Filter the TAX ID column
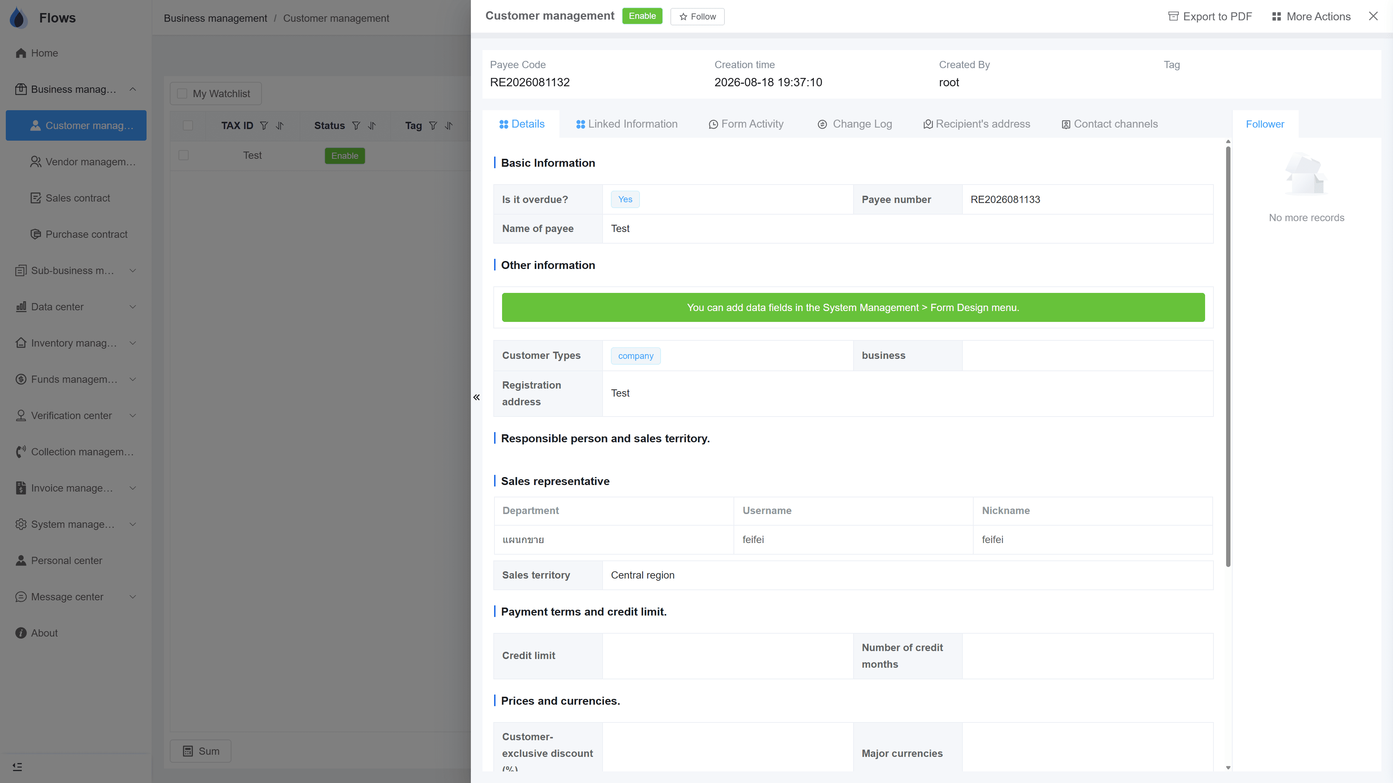 264,125
